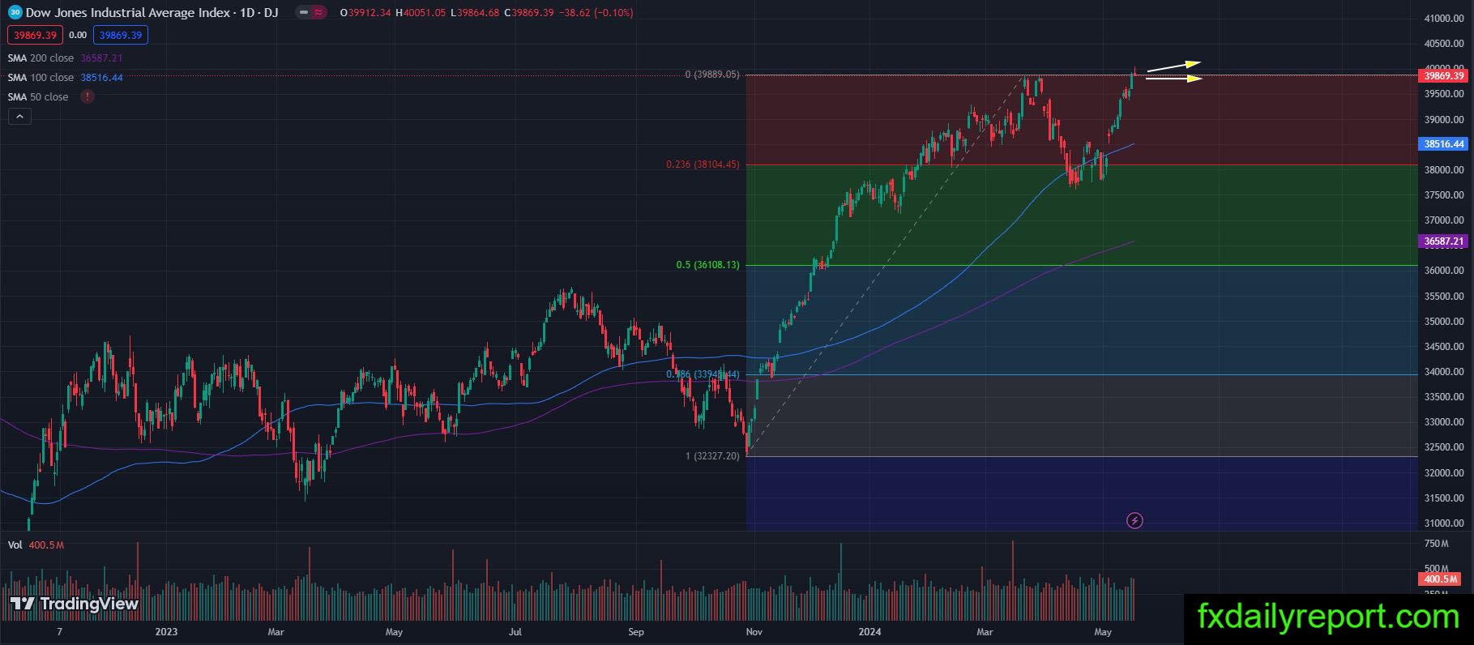
Task: Click the 41000.00 price axis value
Action: pos(1444,19)
